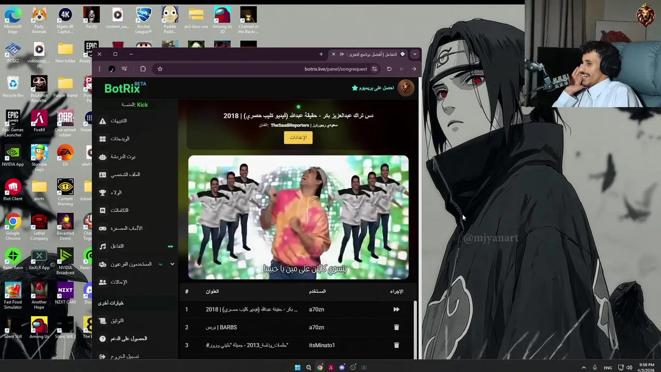Viewport: 661px width, 372px height.
Task: Open the tab search dropdown arrow
Action: coord(414,54)
